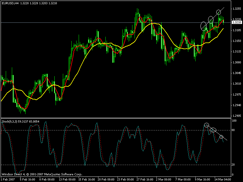Select the middle circle on stochastic trendline
Image resolution: width=243 pixels, height=182 pixels.
[213, 130]
